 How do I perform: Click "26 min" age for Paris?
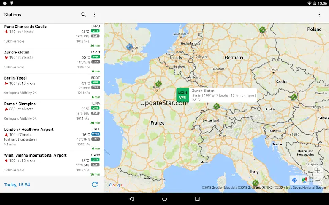95,45
